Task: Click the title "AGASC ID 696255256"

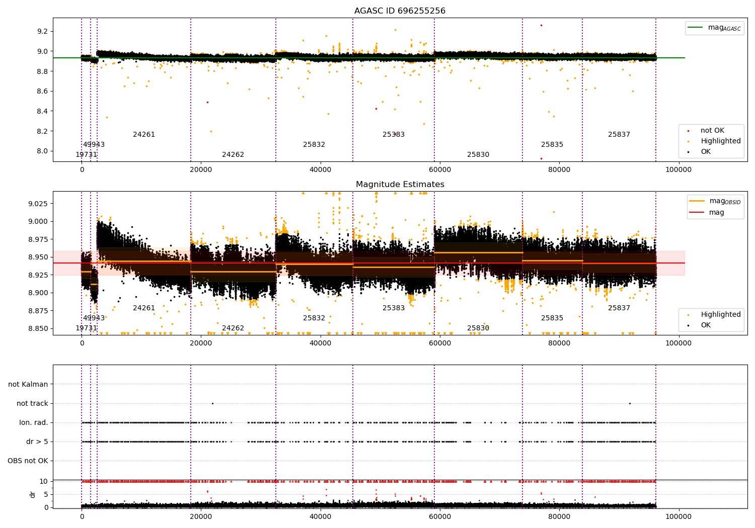Action: tap(400, 11)
